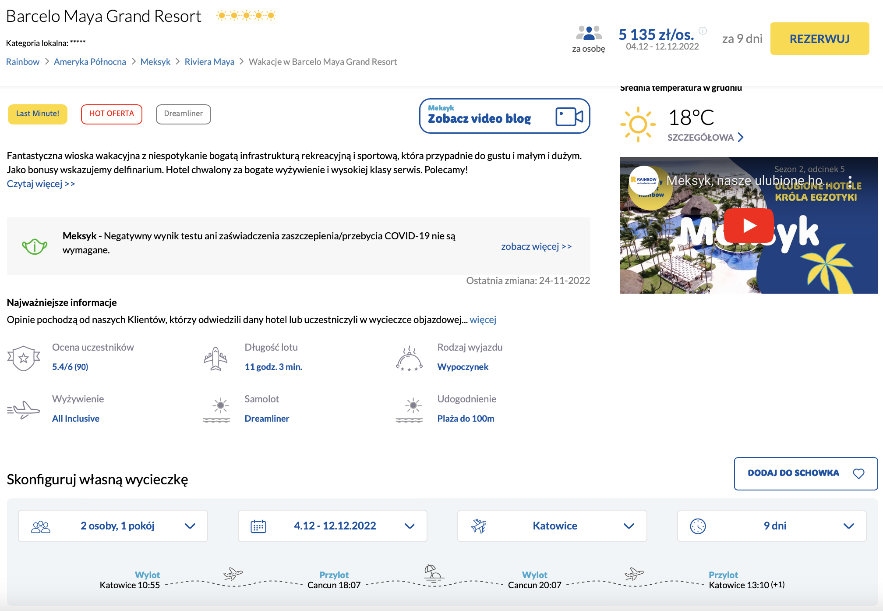This screenshot has height=611, width=883.
Task: Click the green COVID mask info icon
Action: coord(35,246)
